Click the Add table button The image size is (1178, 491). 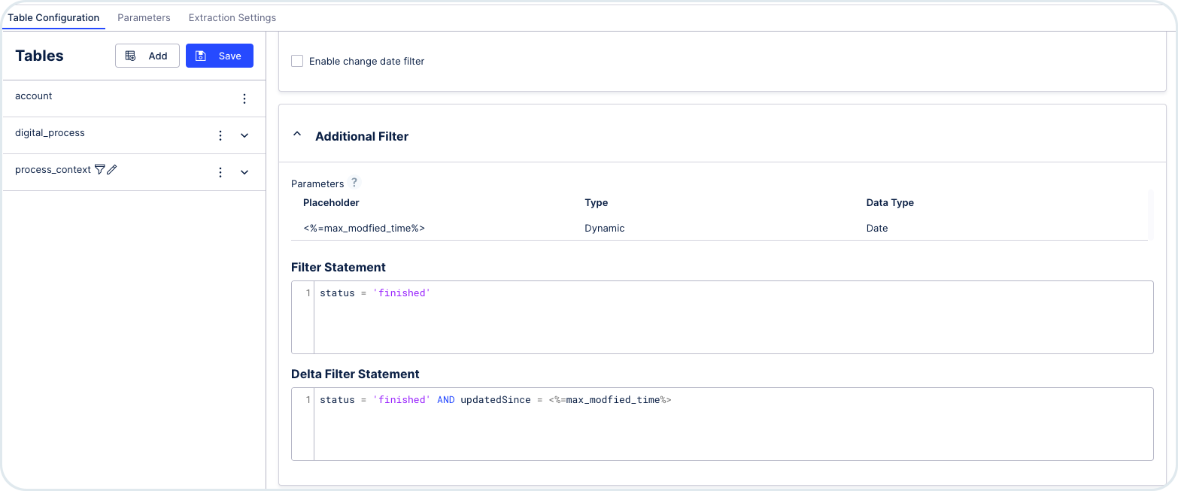(x=147, y=56)
